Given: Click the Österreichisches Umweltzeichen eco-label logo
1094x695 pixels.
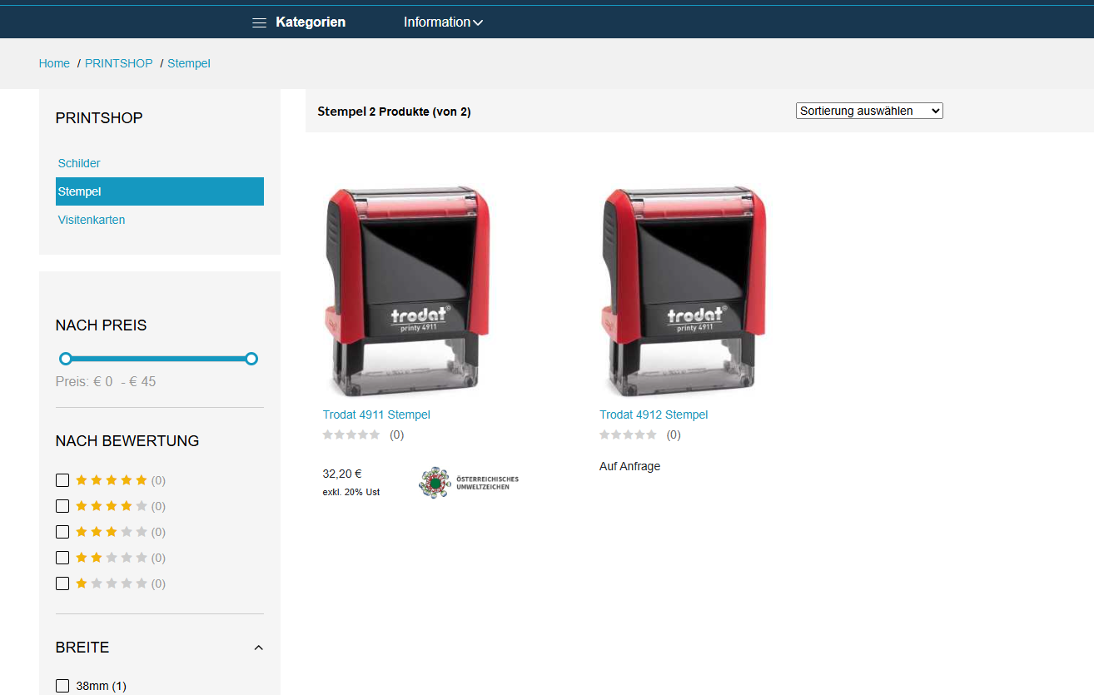Looking at the screenshot, I should [469, 483].
